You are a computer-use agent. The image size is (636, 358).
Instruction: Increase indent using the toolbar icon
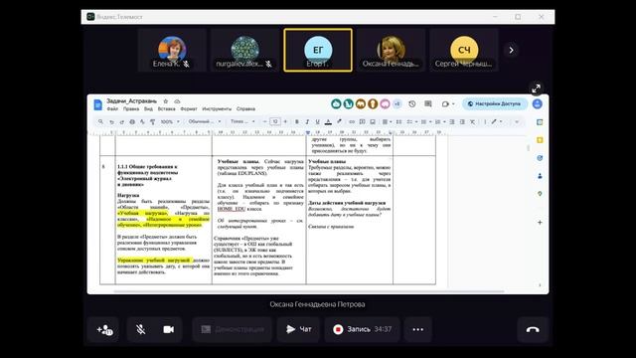pos(462,121)
